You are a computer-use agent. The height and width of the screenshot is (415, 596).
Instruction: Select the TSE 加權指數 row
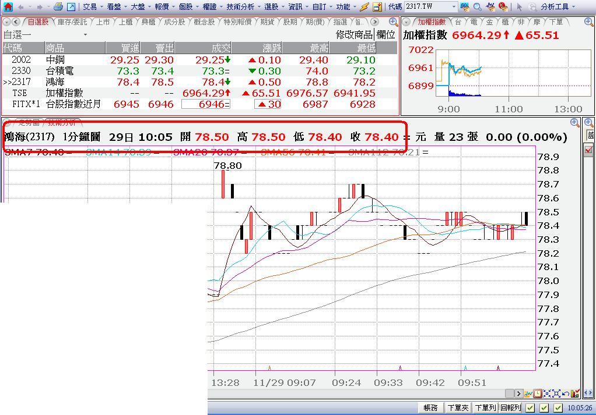pos(199,93)
